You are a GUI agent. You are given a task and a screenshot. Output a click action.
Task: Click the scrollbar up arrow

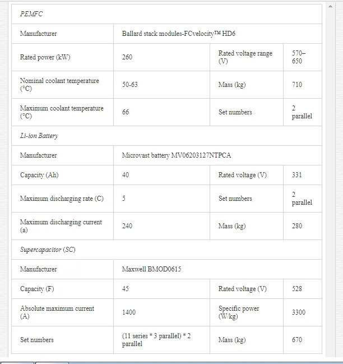click(x=330, y=6)
